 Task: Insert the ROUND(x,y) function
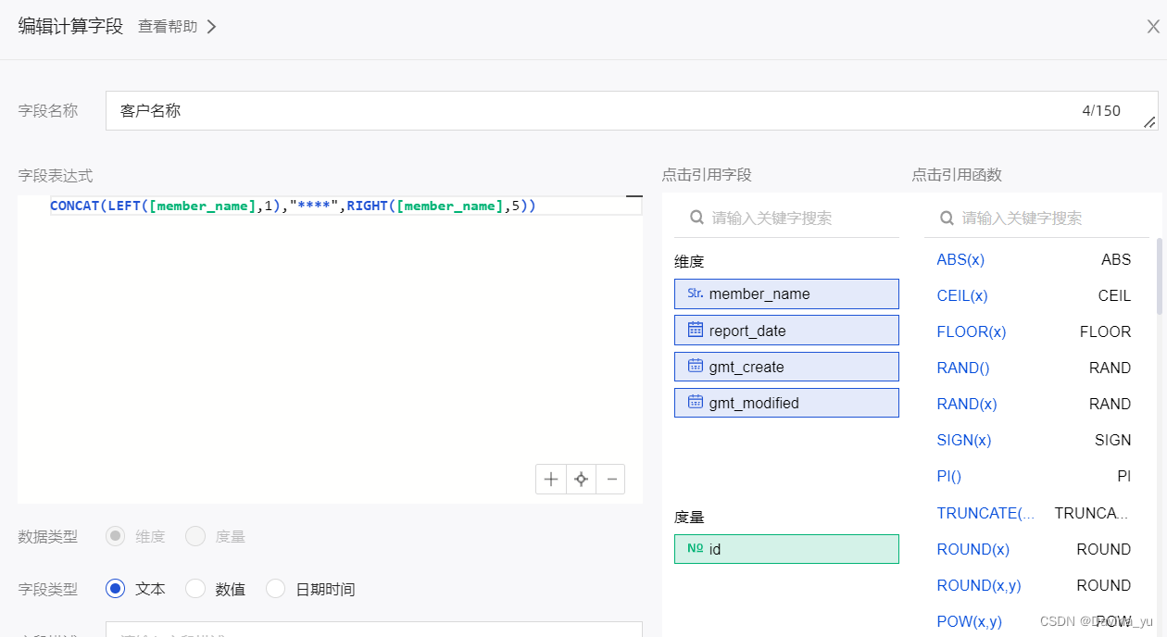pyautogui.click(x=979, y=585)
